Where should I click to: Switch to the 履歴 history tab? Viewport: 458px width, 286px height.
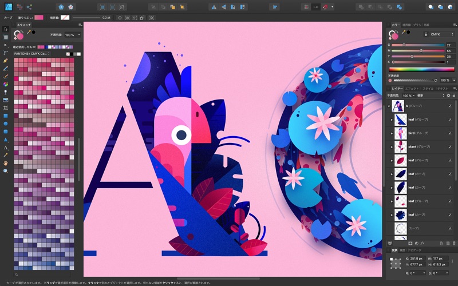pos(402,251)
